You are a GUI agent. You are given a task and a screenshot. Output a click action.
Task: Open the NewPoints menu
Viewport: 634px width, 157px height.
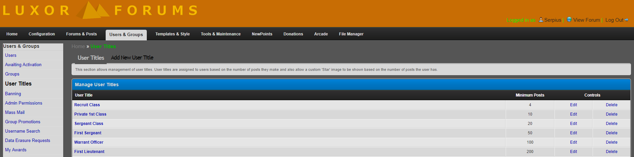point(262,34)
